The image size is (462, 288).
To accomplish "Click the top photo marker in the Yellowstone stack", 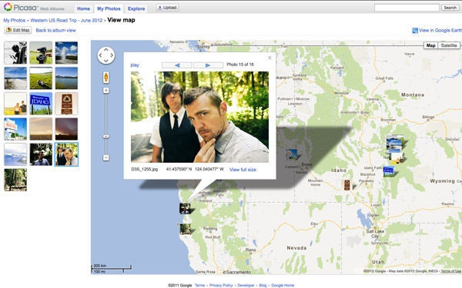I will 394,141.
